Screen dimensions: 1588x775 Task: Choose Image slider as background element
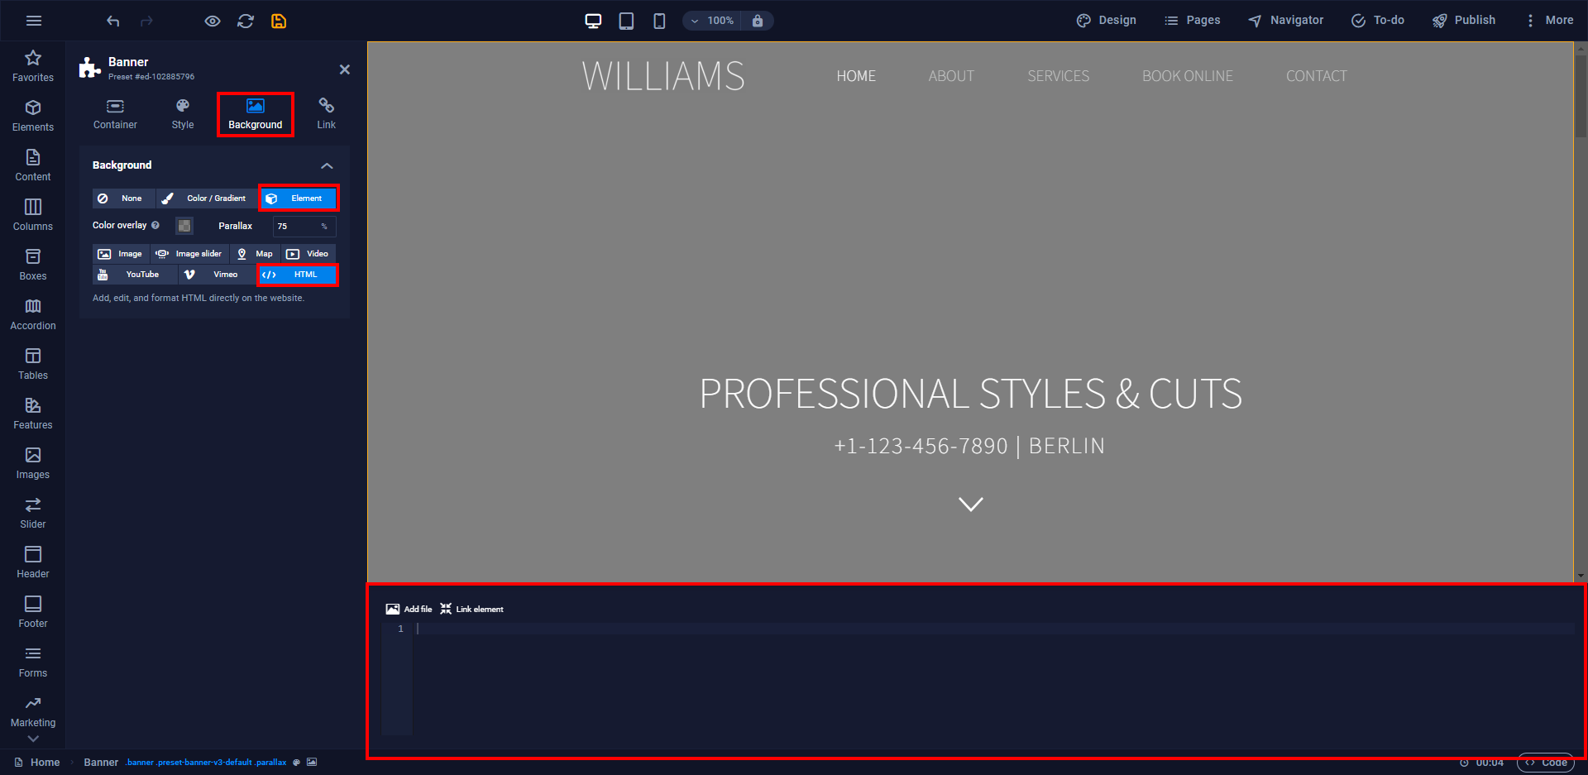coord(189,254)
